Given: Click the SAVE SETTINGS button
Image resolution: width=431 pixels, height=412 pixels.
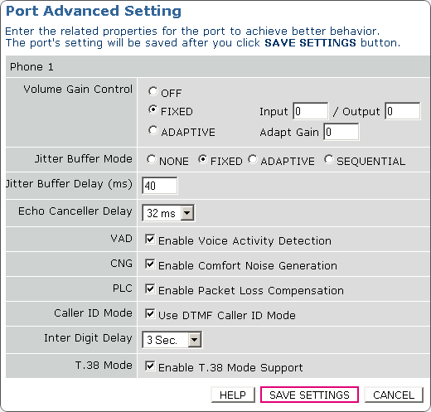Looking at the screenshot, I should pos(309,395).
